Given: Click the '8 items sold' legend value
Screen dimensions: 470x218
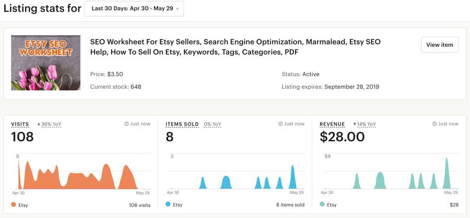Looking at the screenshot, I should (290, 205).
